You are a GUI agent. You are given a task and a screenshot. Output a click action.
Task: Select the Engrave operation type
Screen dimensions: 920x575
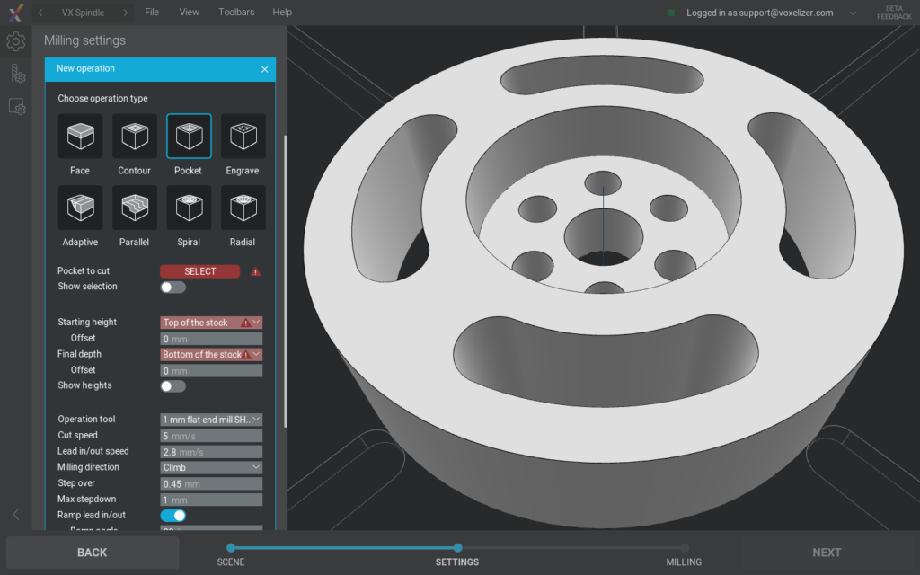point(242,137)
